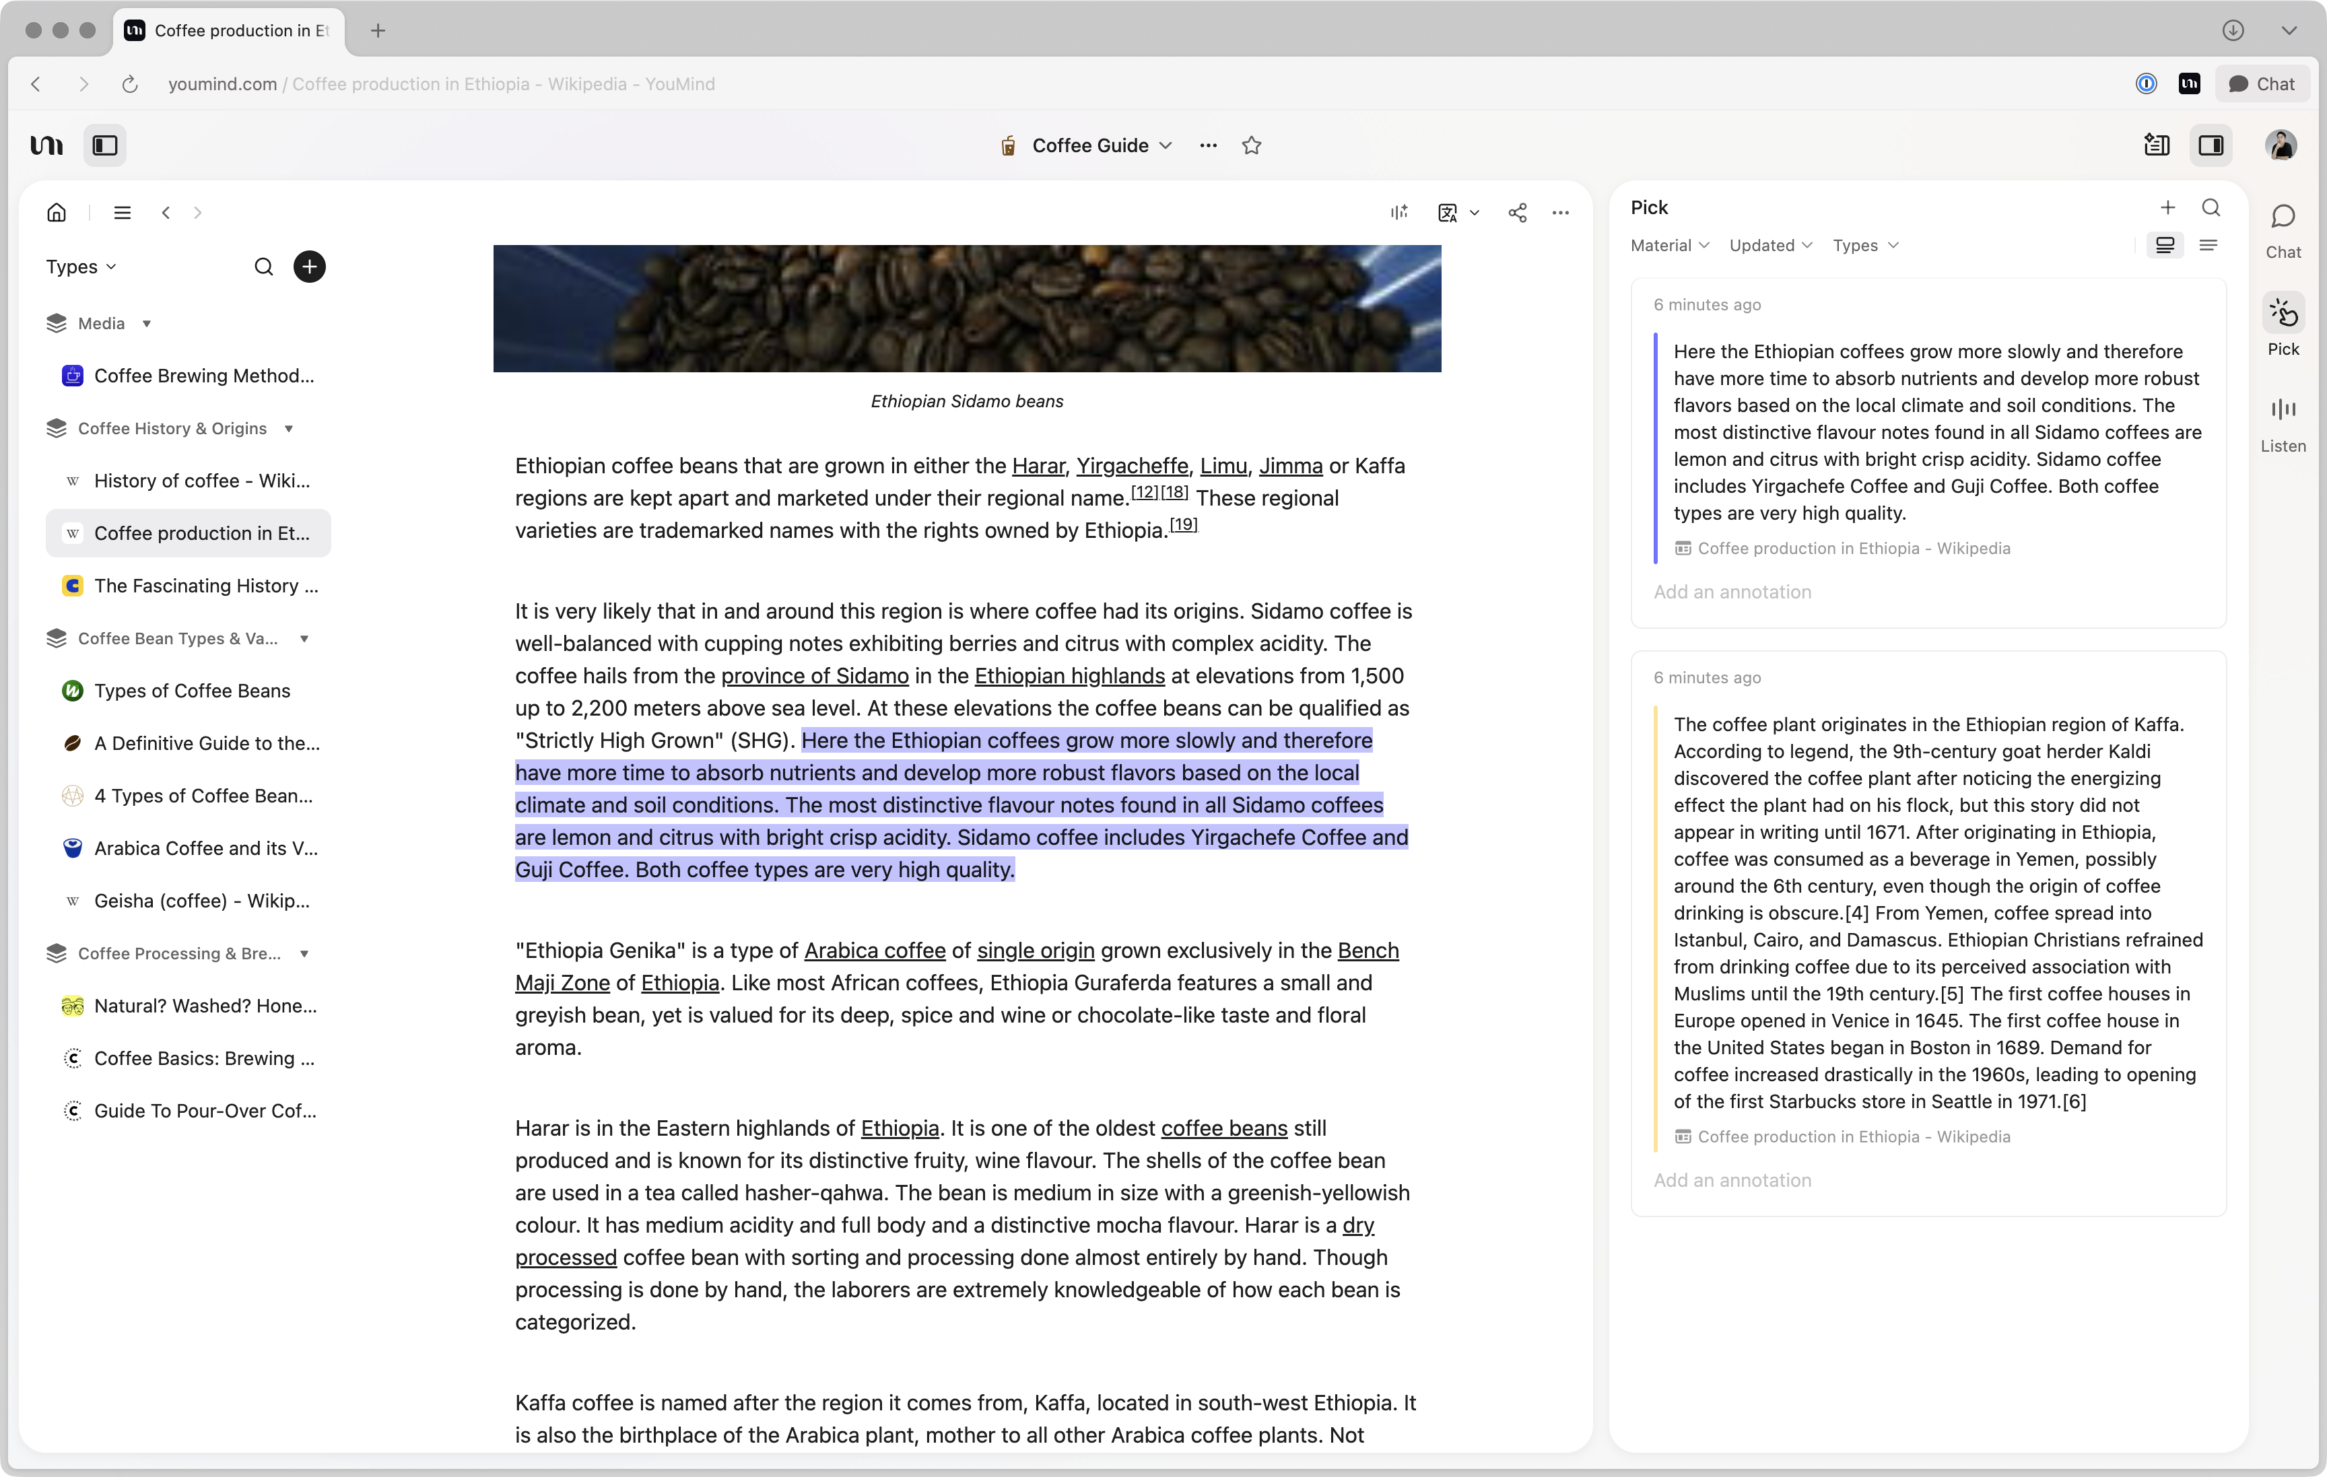Click the Pick sidebar icon
2327x1477 pixels.
tap(2283, 314)
